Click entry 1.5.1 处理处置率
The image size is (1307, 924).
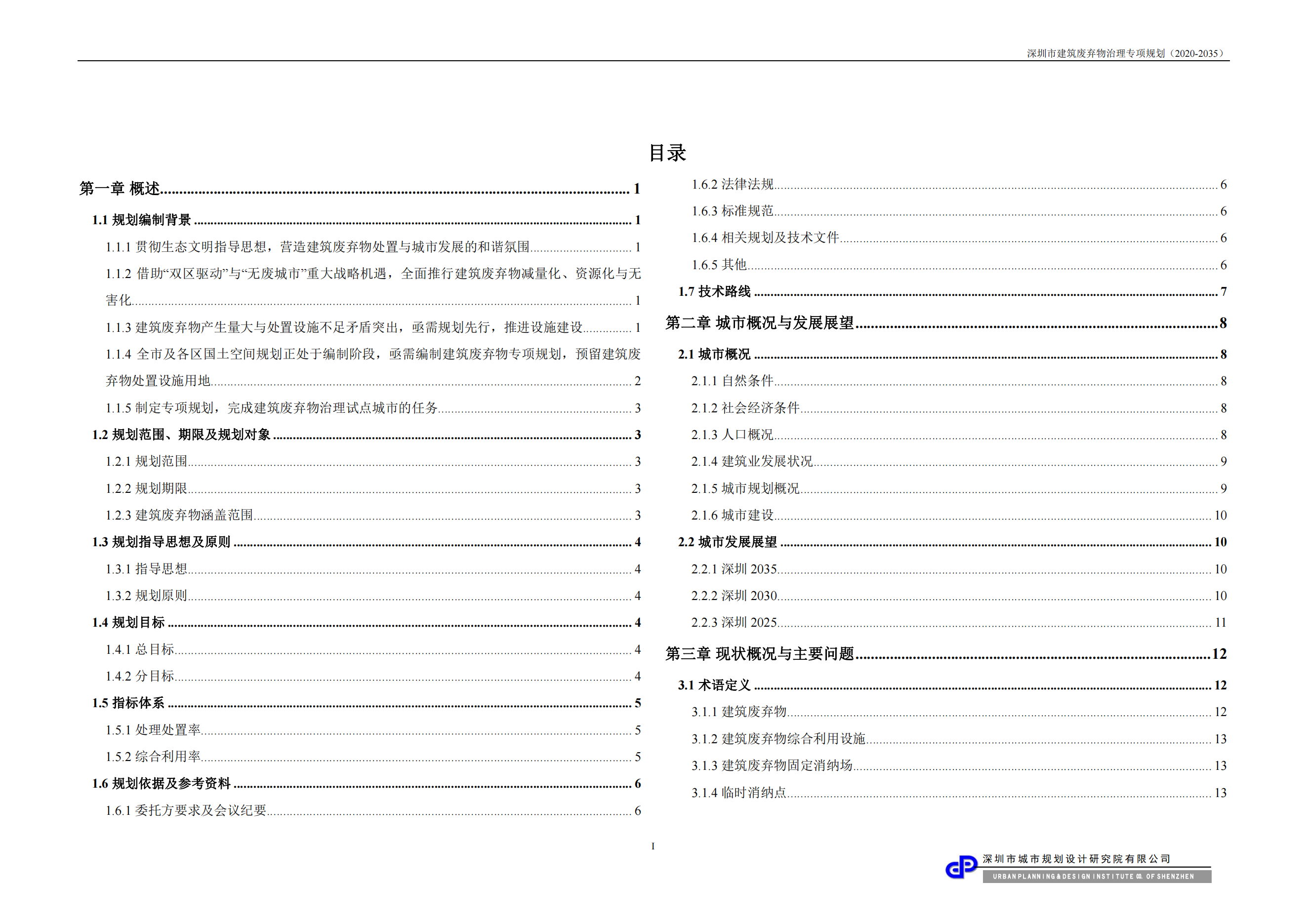coord(373,730)
